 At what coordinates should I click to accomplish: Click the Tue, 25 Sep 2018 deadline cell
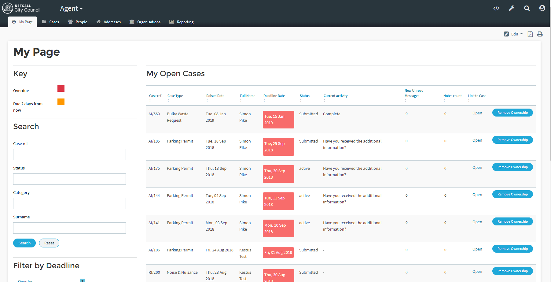click(x=278, y=147)
